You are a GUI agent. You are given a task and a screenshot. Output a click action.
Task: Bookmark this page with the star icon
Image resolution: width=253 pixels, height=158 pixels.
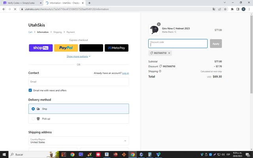click(225, 9)
